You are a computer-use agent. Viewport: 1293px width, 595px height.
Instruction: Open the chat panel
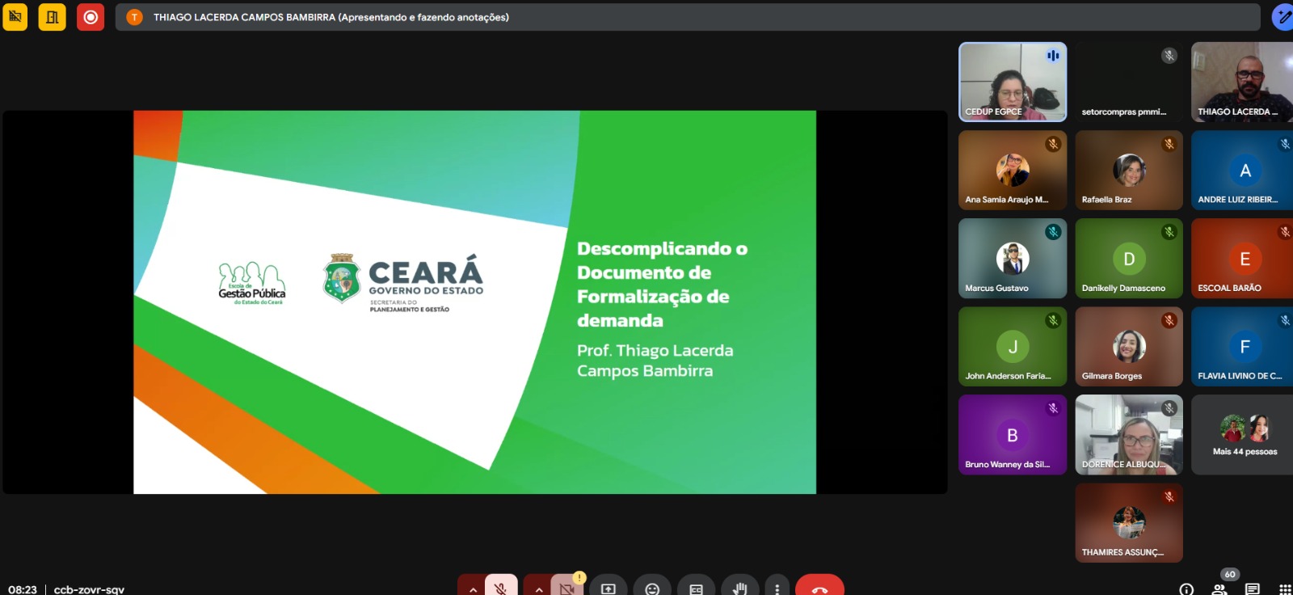[x=1252, y=589]
